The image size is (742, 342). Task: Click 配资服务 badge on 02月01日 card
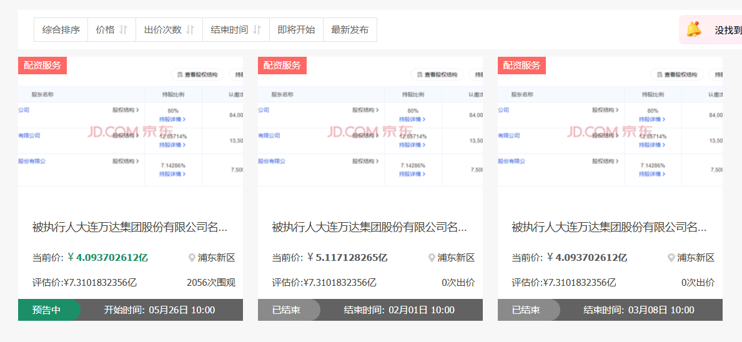click(282, 66)
